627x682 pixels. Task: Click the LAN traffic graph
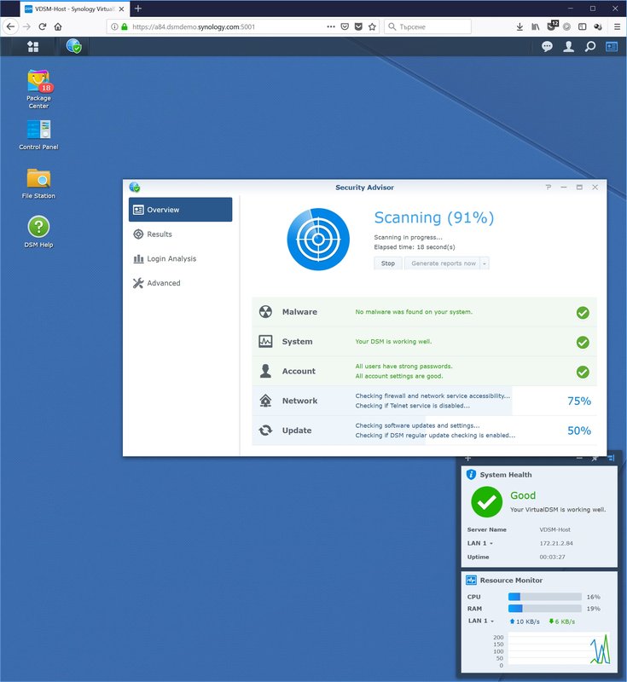pyautogui.click(x=559, y=649)
